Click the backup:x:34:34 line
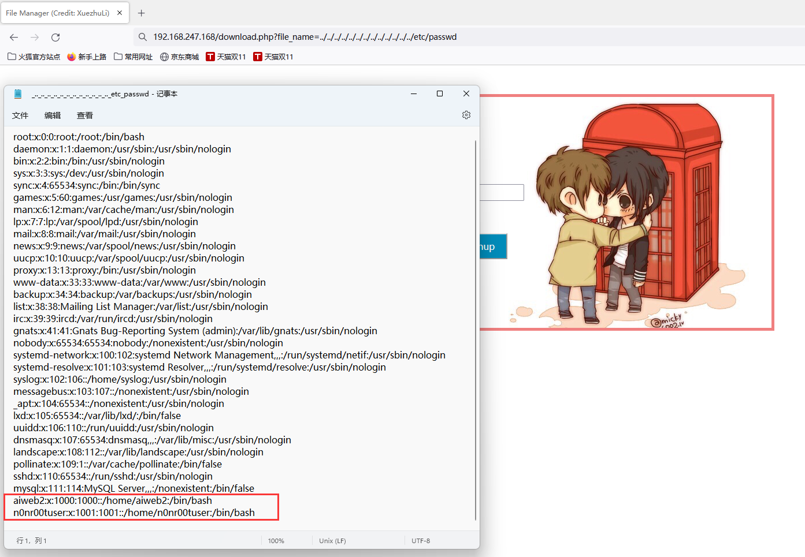This screenshot has width=805, height=557. tap(132, 294)
